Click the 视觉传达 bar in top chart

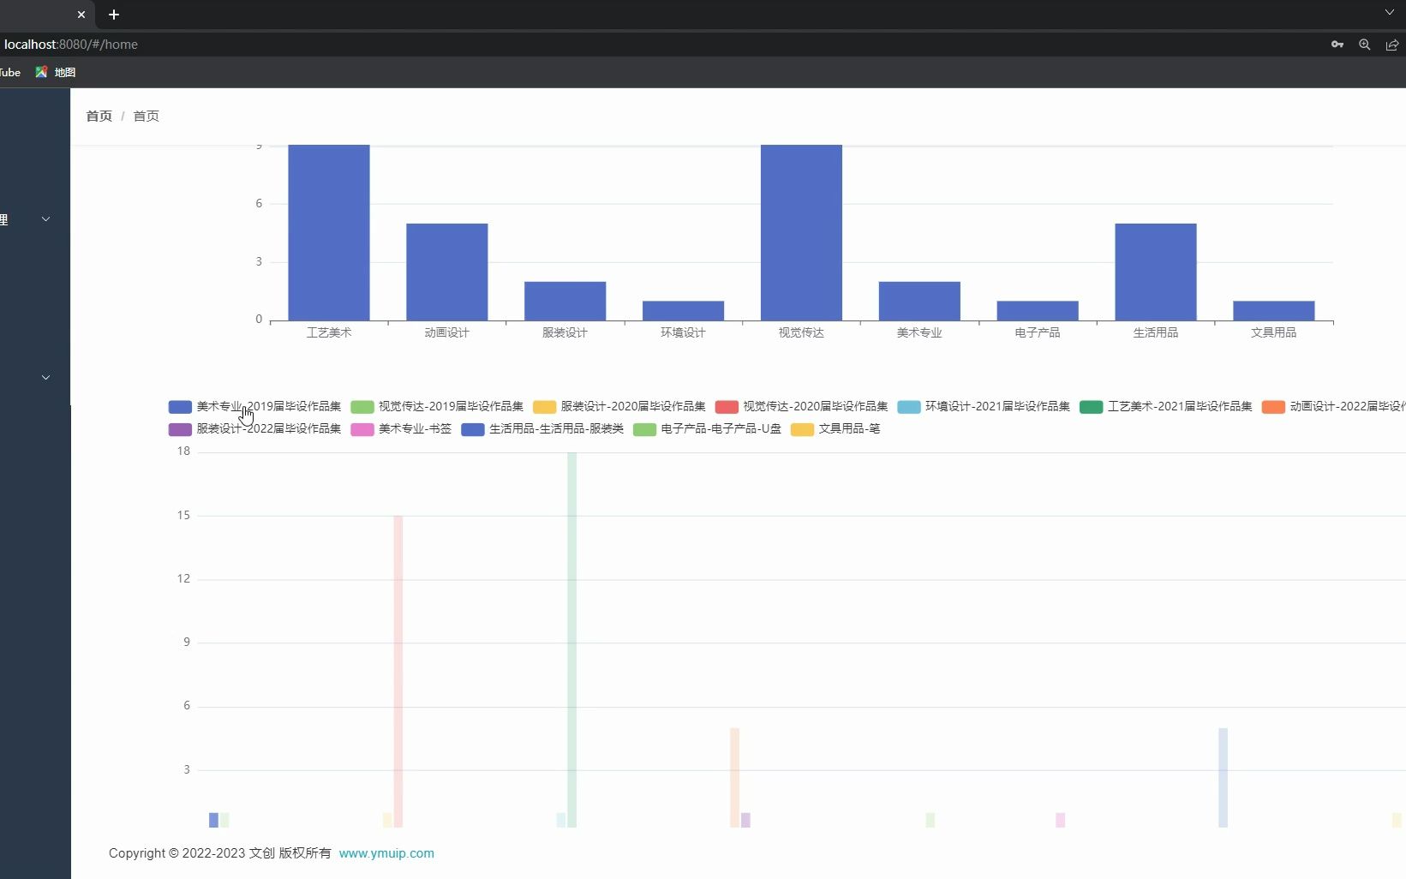point(801,232)
